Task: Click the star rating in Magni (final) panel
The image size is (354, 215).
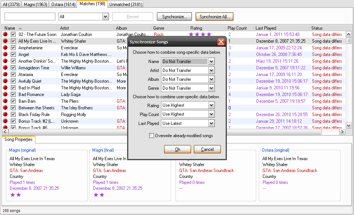Action: click(99, 195)
